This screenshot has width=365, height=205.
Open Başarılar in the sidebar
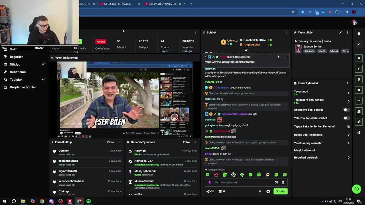(x=16, y=57)
